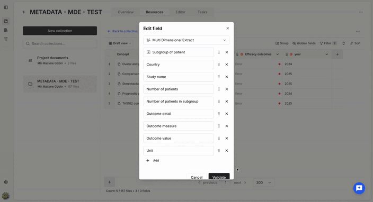
Task: Switch to the Overview tab
Action: pyautogui.click(x=126, y=12)
